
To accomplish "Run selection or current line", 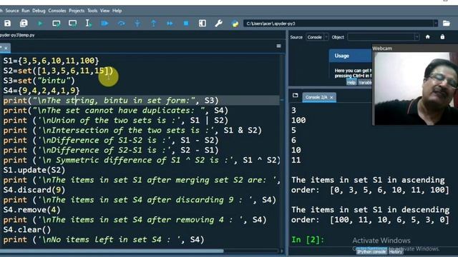I will 89,24.
